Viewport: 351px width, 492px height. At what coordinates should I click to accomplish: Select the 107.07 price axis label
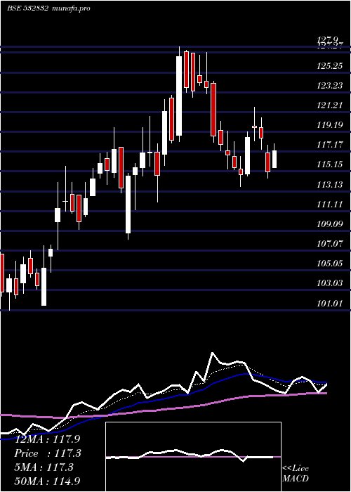329,244
